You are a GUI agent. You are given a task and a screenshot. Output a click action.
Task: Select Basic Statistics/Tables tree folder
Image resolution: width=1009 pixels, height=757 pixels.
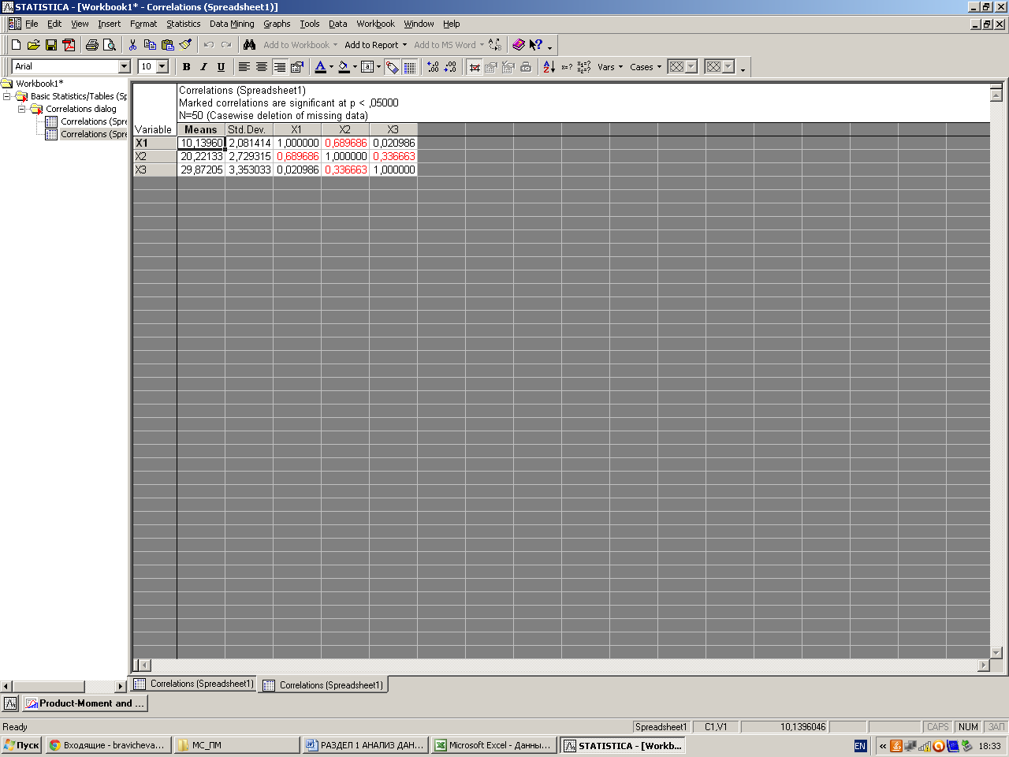click(78, 96)
